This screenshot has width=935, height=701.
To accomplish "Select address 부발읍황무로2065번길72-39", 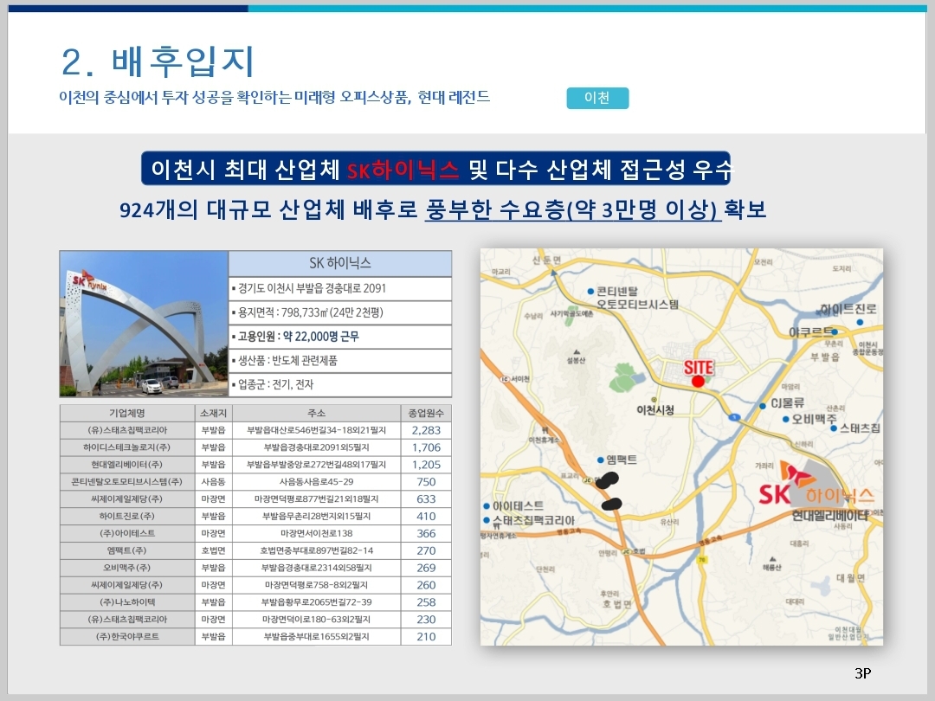I will point(316,602).
